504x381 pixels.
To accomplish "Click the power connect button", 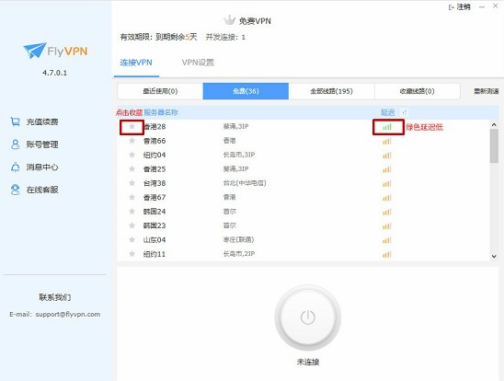I will [307, 317].
